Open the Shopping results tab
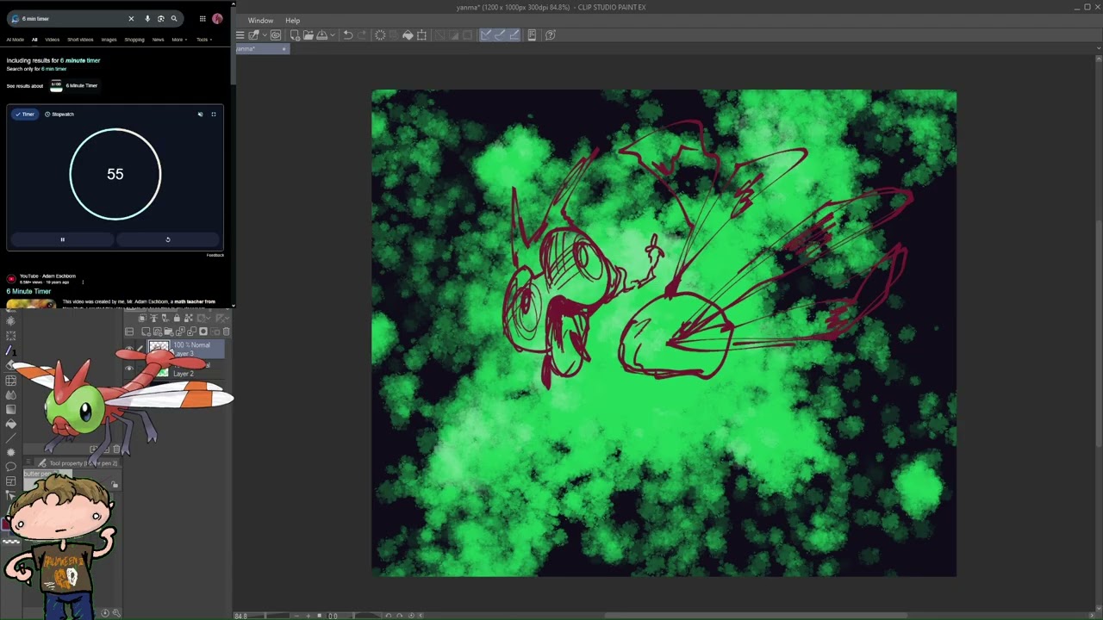1103x620 pixels. 134,40
